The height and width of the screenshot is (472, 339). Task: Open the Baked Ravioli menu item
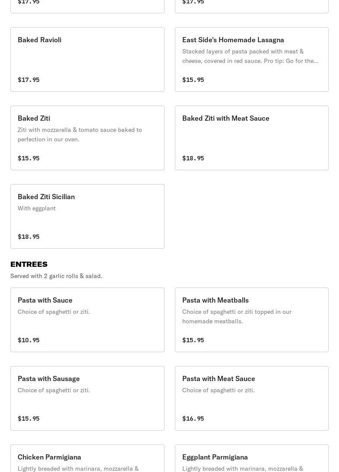87,59
